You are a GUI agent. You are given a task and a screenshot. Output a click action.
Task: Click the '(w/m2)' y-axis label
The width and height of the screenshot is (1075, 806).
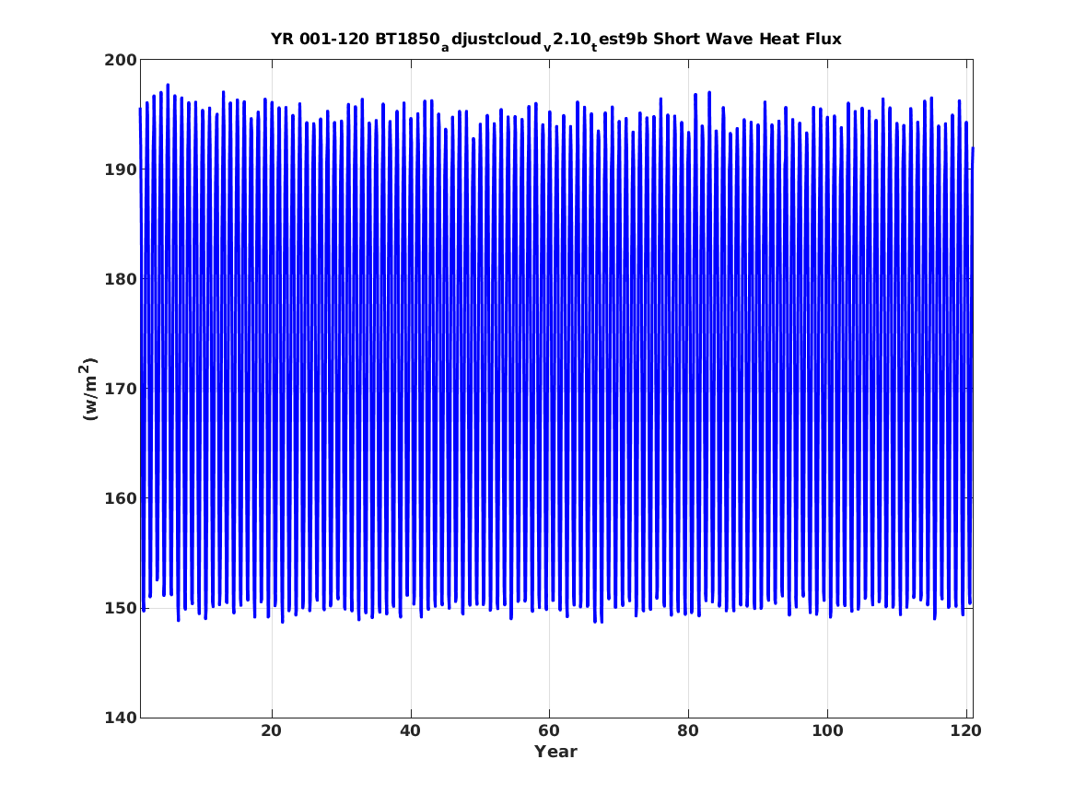tap(89, 389)
